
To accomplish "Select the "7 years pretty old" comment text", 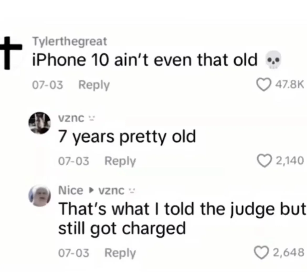I will [127, 137].
